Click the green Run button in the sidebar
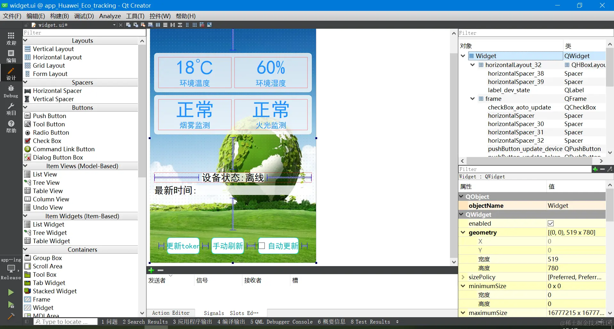The height and width of the screenshot is (329, 614). pyautogui.click(x=11, y=292)
